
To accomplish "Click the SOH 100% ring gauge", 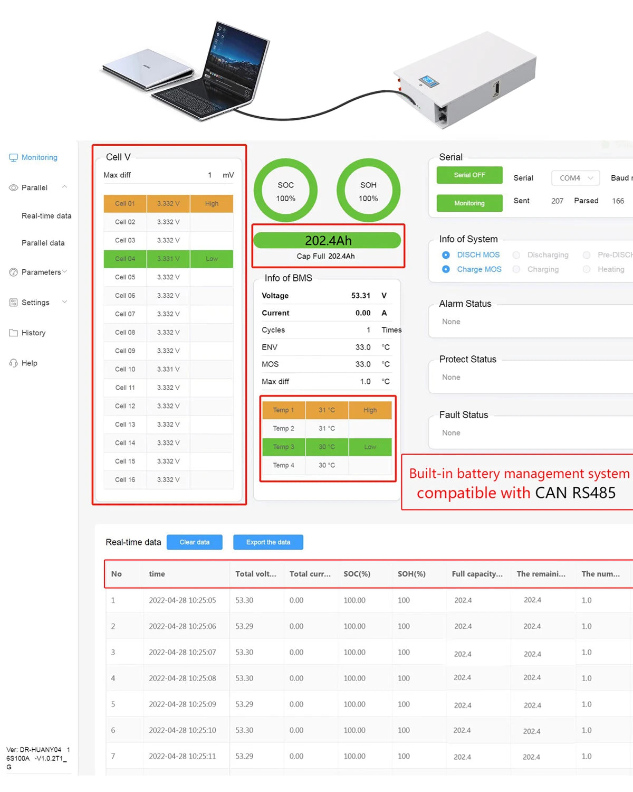I will coord(368,191).
